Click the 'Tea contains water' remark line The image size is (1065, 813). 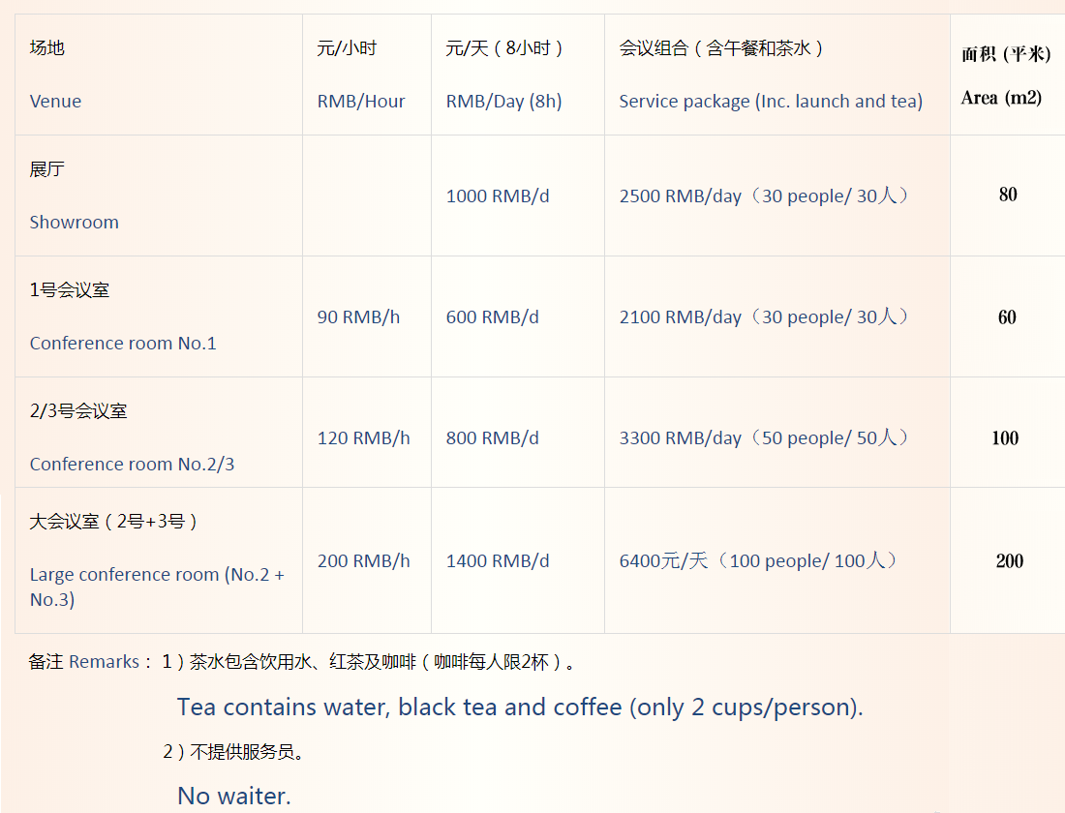520,707
